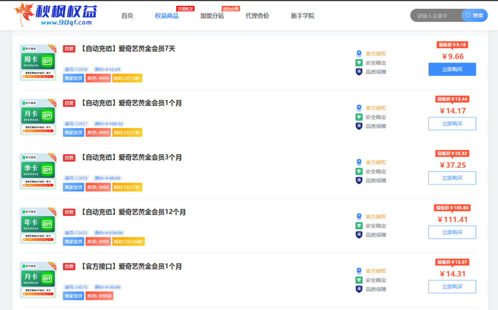
Task: Open the 年卡 product thumbnail
Action: pyautogui.click(x=38, y=226)
